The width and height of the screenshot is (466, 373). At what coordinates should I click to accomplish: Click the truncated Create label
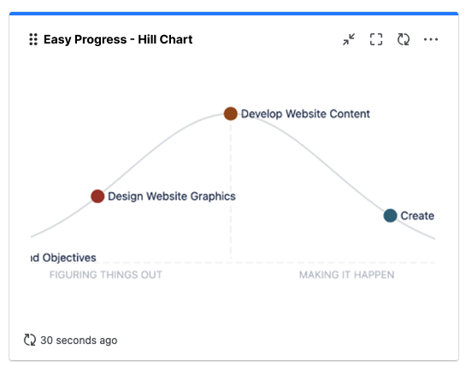[417, 216]
